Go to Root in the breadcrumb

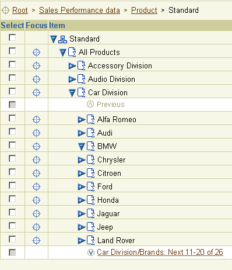(x=20, y=10)
